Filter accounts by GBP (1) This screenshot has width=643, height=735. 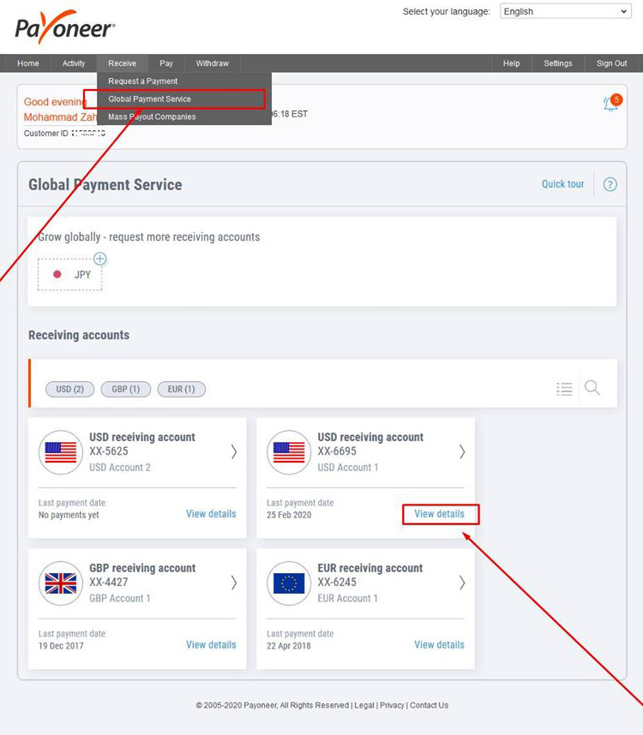(x=126, y=389)
